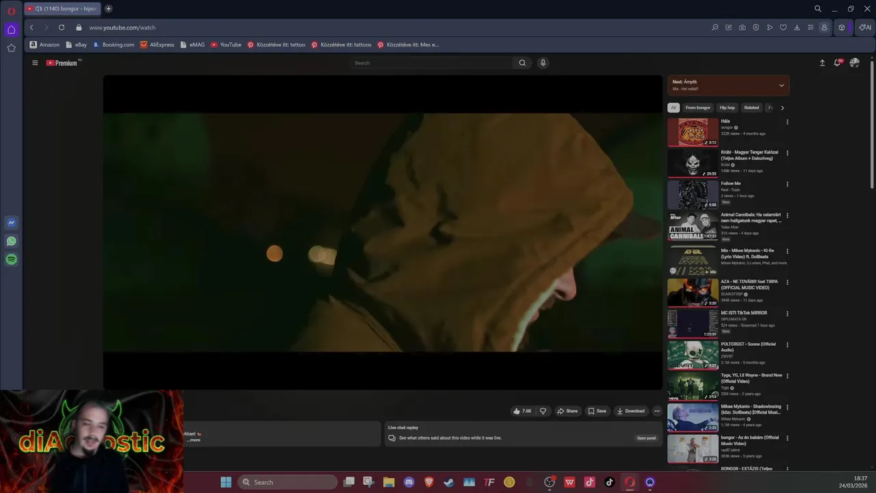876x493 pixels.
Task: Open Follow Me video title
Action: pos(730,184)
